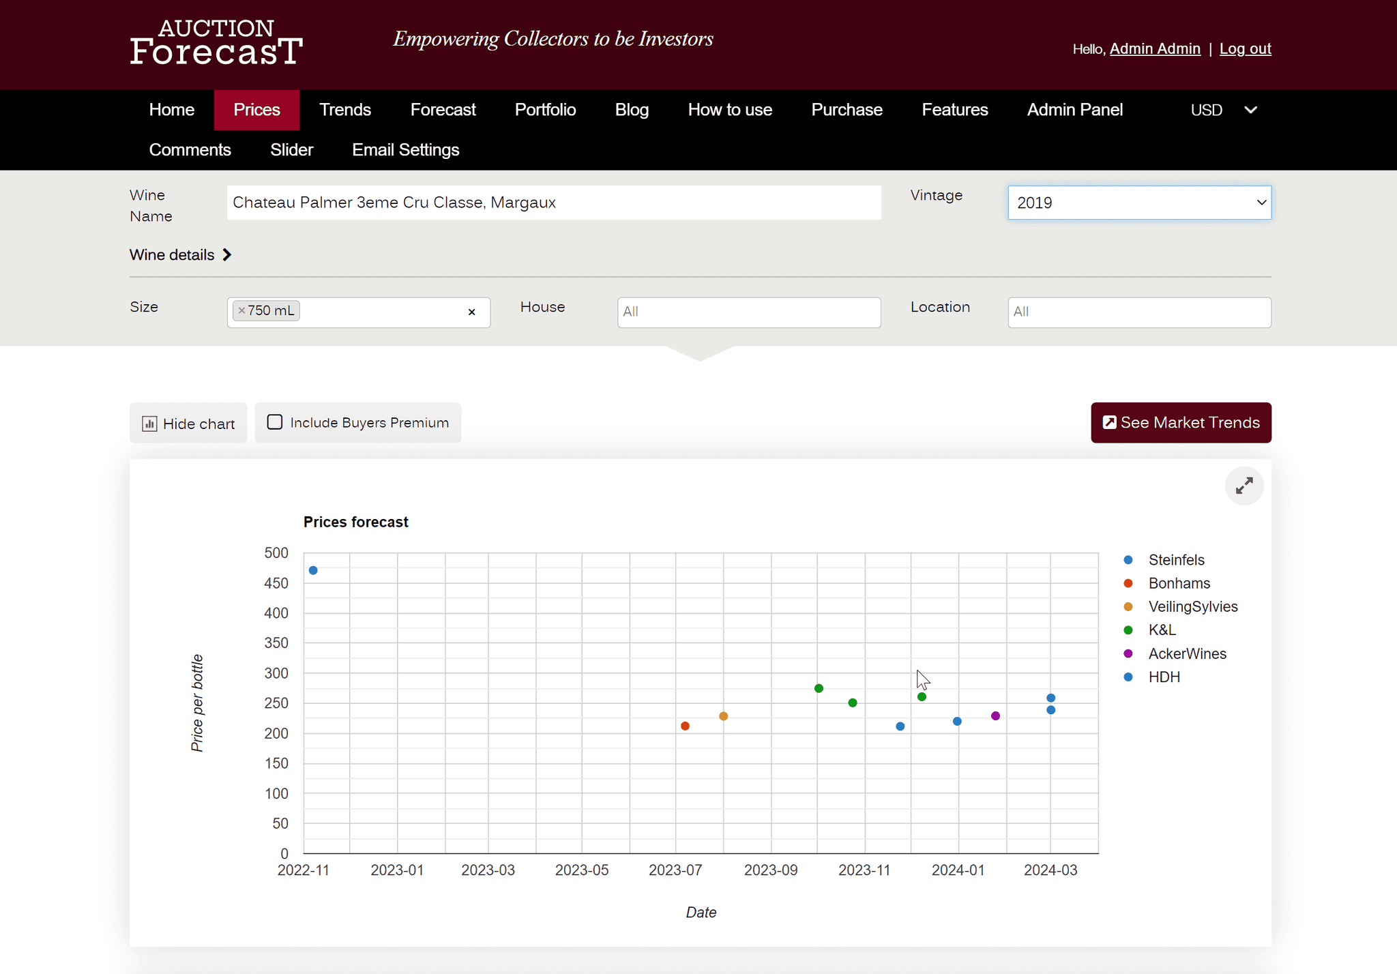Toggle the K&L series in the legend
The width and height of the screenshot is (1397, 974).
pyautogui.click(x=1162, y=630)
